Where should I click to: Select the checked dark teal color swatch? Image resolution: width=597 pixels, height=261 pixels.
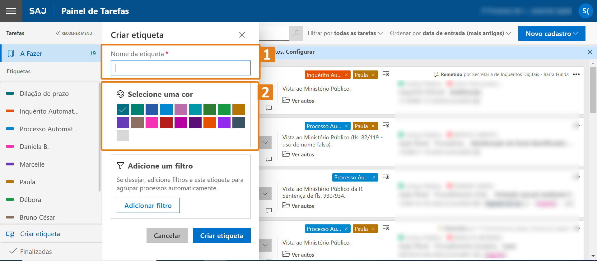(x=123, y=110)
